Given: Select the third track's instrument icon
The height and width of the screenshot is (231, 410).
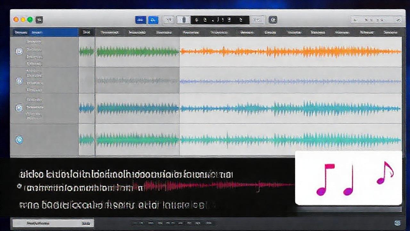Looking at the screenshot, I should point(19,108).
